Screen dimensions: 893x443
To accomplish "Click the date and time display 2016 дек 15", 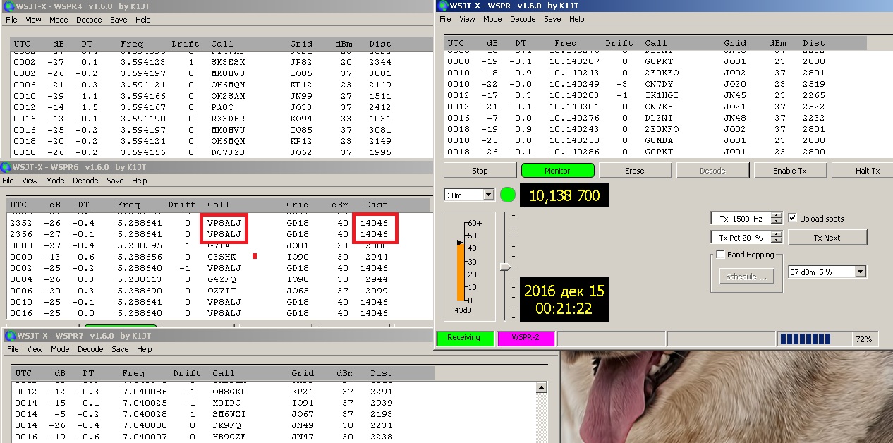I will 564,300.
